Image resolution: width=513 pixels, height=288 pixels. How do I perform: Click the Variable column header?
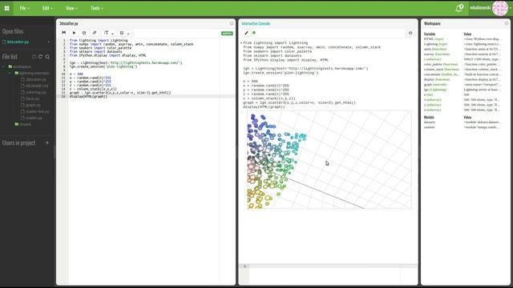[430, 34]
